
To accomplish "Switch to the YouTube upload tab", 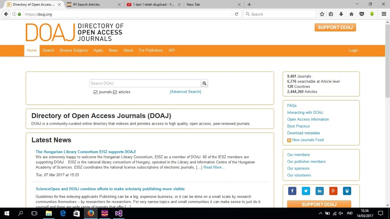I will 154,5.
